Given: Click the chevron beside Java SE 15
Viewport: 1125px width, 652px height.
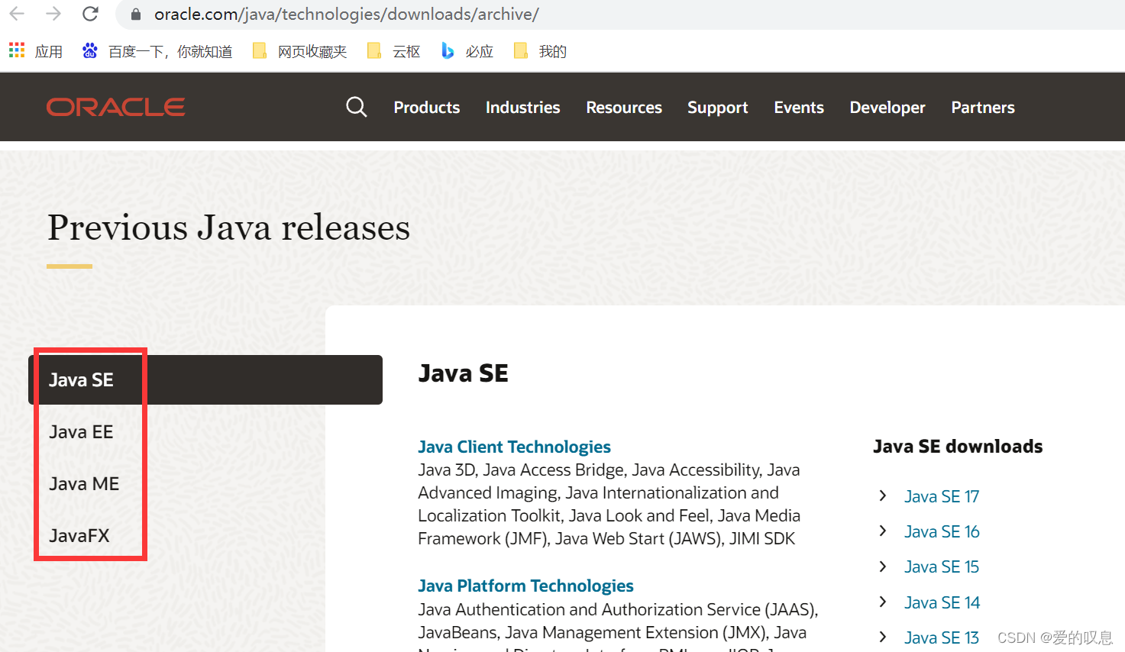Looking at the screenshot, I should point(883,566).
